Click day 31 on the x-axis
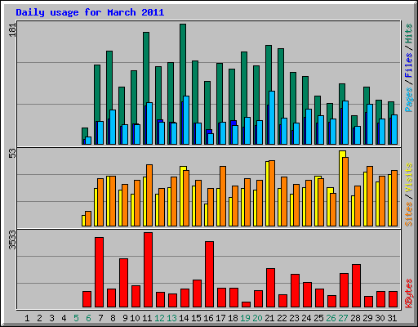Screen dimensions: 418x327 click(x=392, y=318)
